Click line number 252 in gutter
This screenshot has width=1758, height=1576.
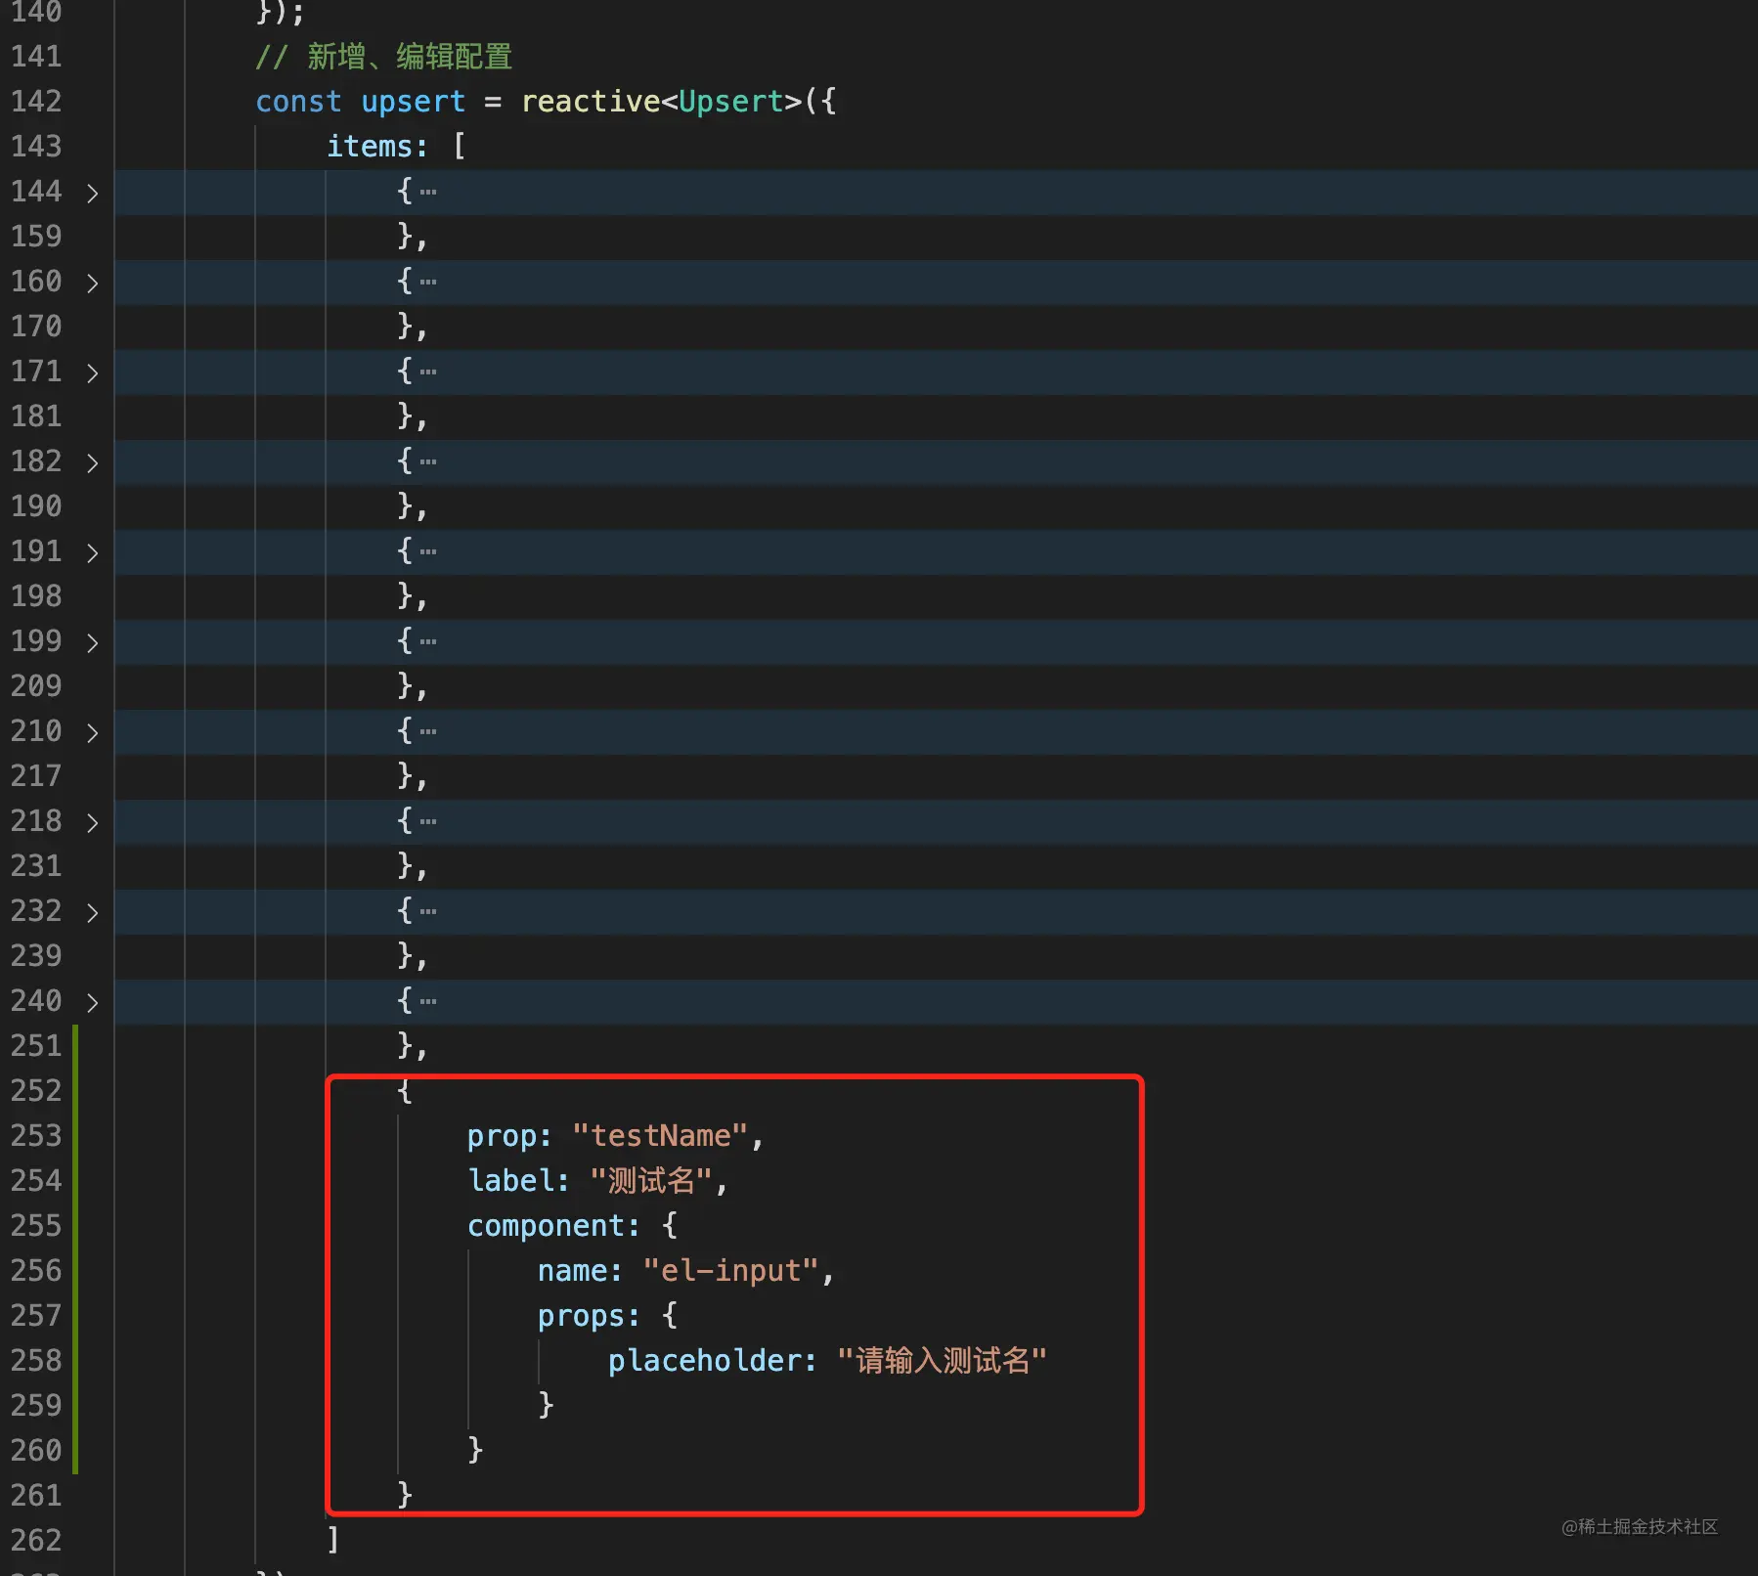[36, 1090]
